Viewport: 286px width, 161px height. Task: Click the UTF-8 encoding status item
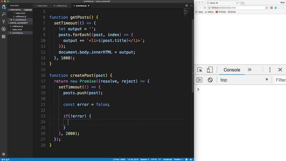(154, 160)
